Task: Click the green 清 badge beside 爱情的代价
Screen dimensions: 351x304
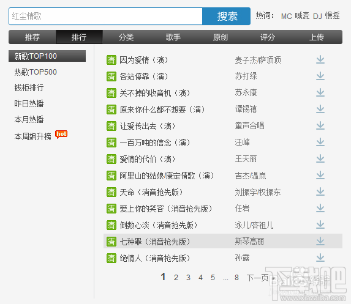Action: pyautogui.click(x=111, y=159)
